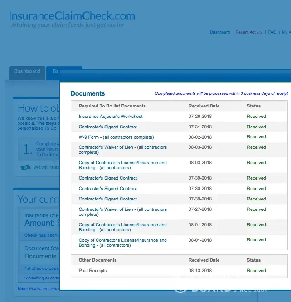Switch to the To Do tab
This screenshot has width=291, height=302.
pos(55,72)
